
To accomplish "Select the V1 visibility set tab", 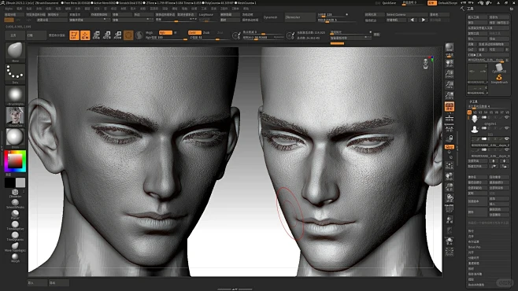I will 469,112.
